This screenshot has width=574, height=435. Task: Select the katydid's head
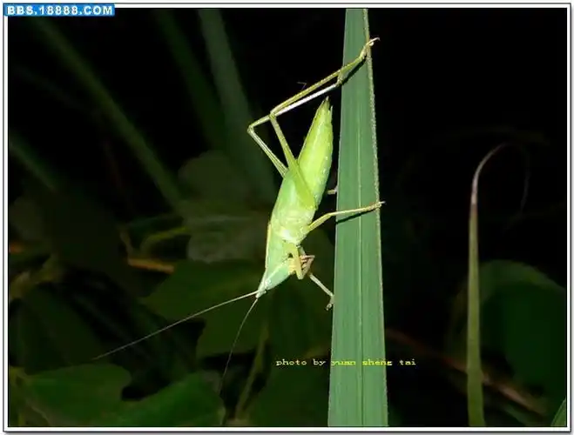point(273,275)
